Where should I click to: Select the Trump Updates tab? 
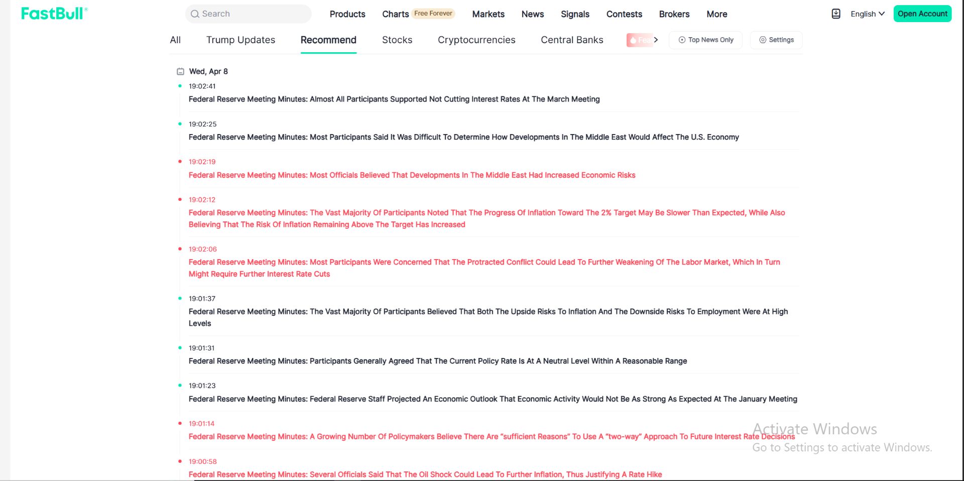click(240, 40)
